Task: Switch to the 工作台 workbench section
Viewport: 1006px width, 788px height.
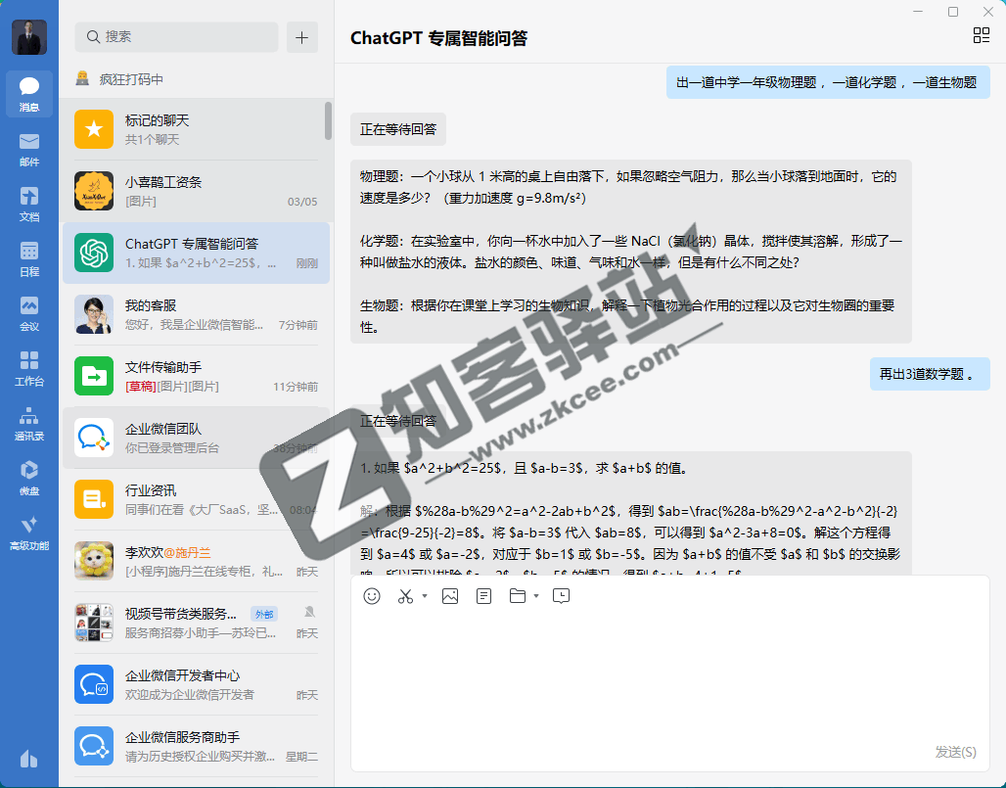Action: click(28, 367)
